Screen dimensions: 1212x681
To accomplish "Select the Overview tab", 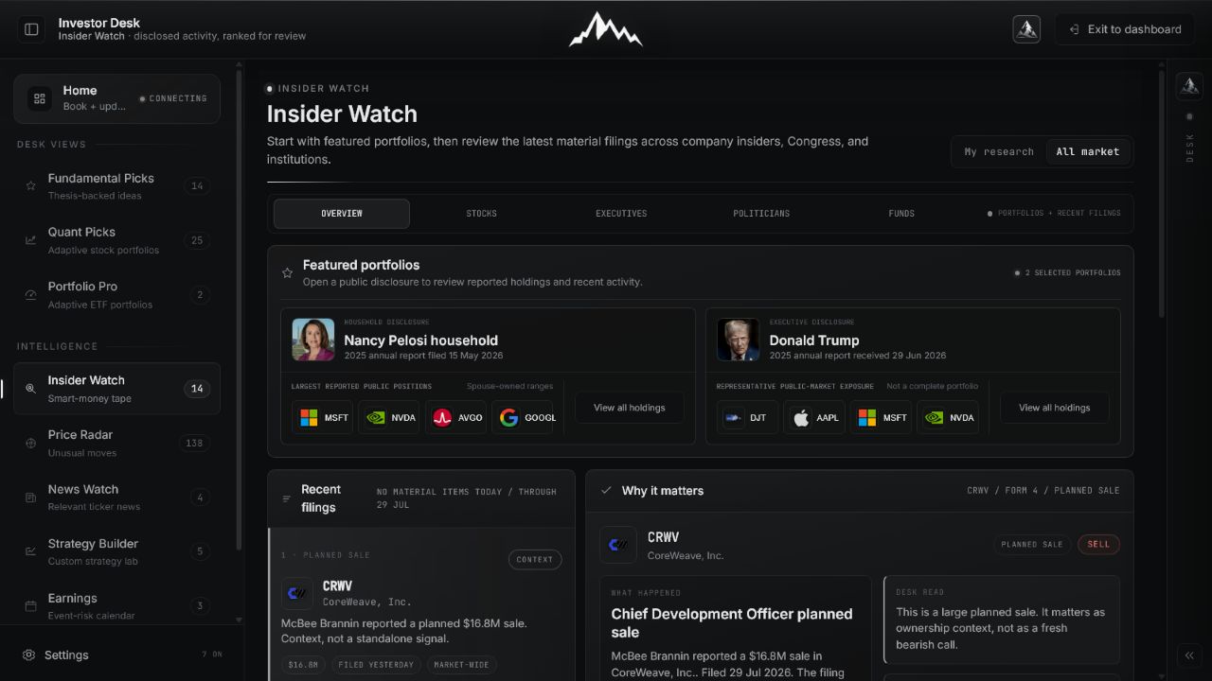I will (342, 214).
